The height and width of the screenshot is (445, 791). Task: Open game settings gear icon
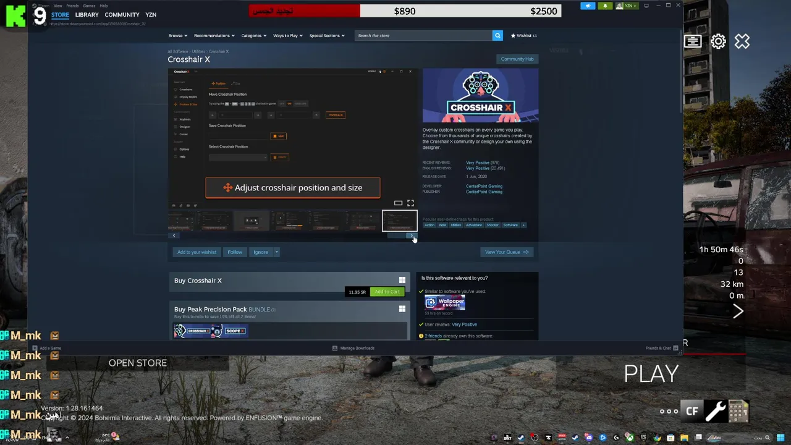(x=718, y=41)
